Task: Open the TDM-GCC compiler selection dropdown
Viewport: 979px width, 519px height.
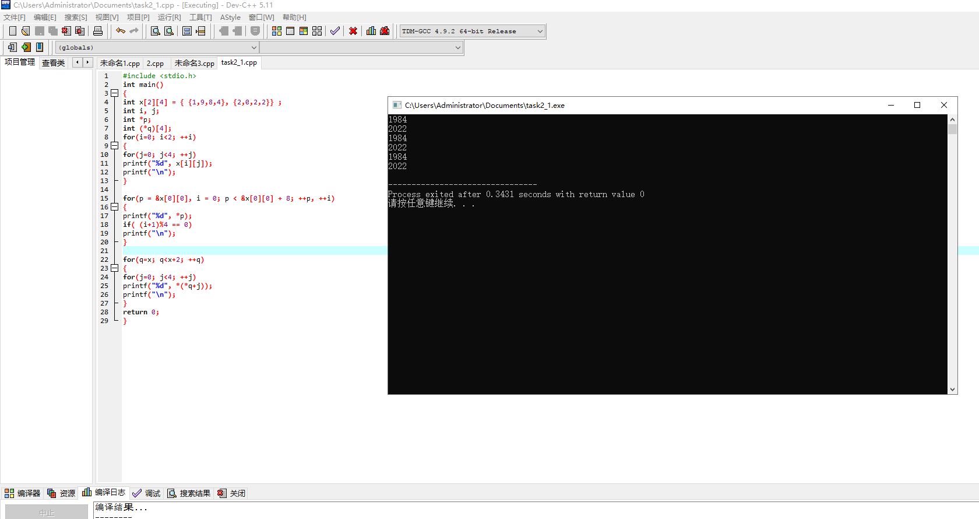Action: coord(473,31)
